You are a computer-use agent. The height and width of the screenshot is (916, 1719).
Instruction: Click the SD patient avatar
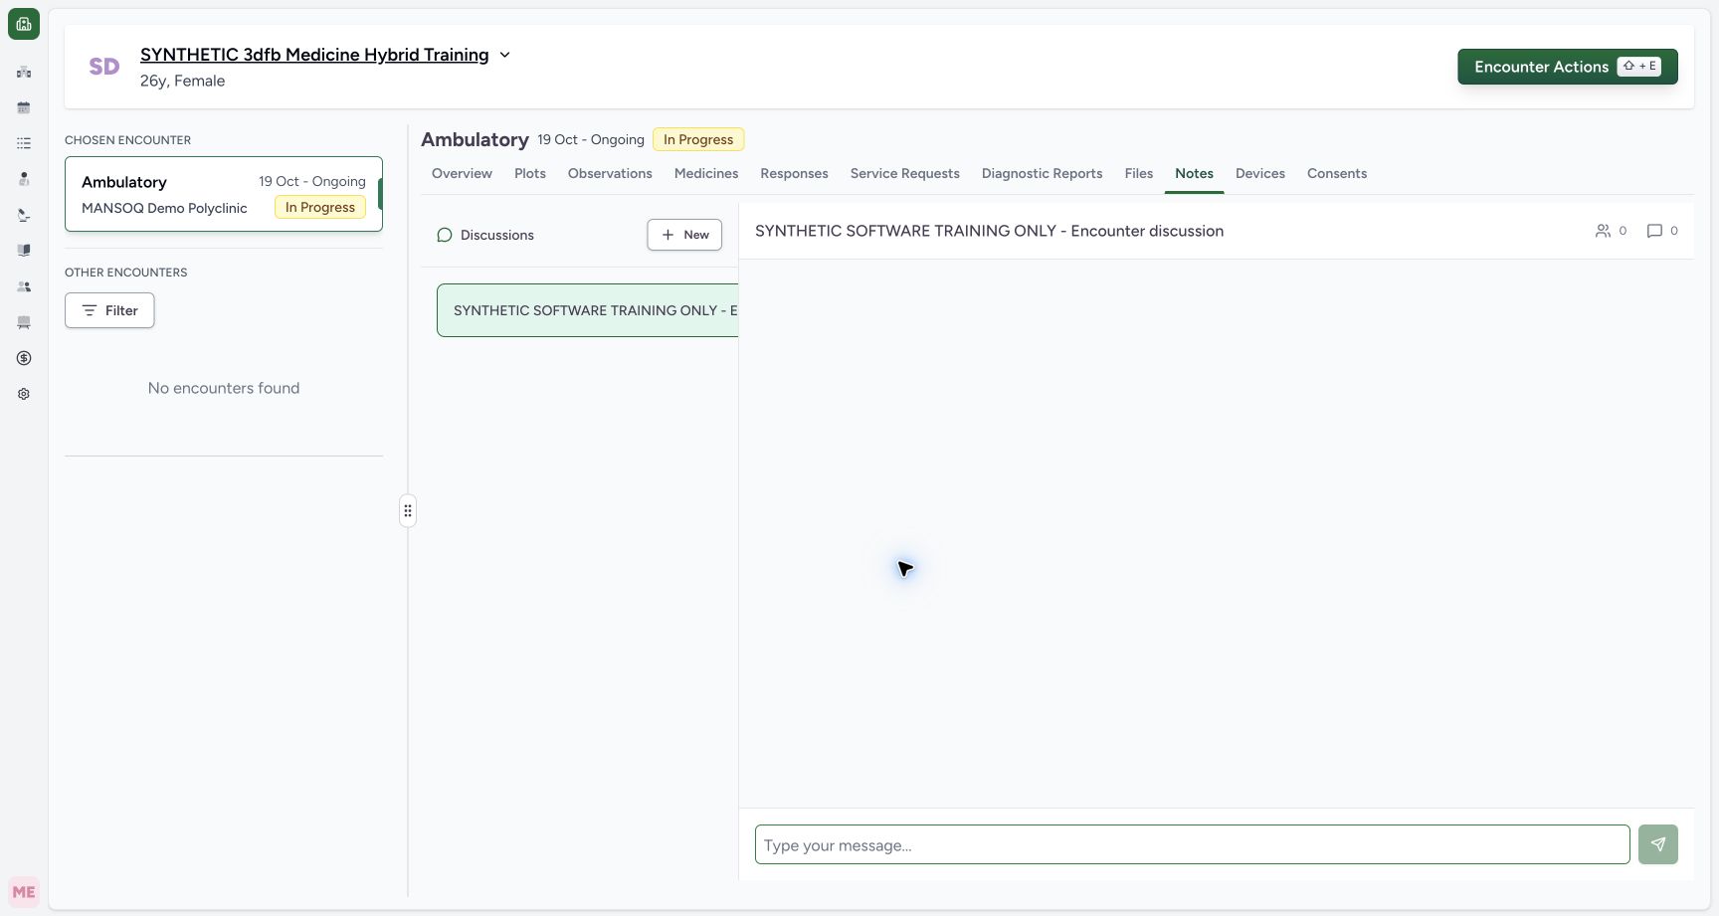click(x=104, y=67)
